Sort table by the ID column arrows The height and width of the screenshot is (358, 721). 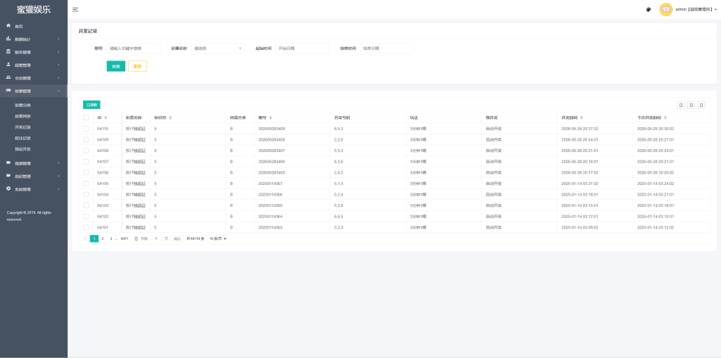(x=106, y=117)
